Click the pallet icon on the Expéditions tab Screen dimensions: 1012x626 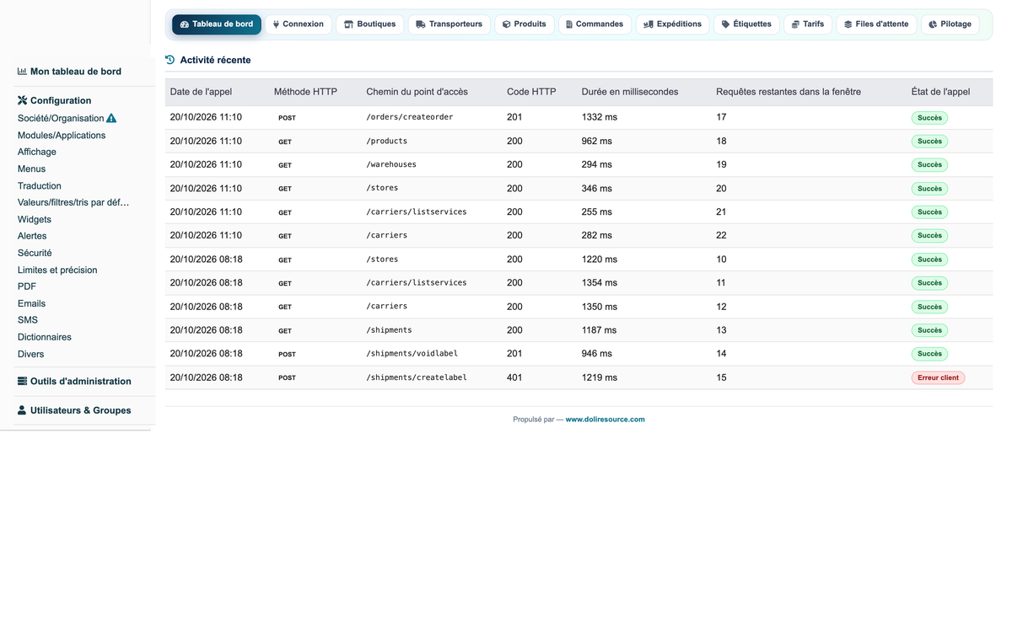(x=649, y=24)
